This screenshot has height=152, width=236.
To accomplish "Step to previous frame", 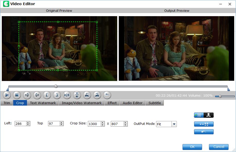I will coord(27,95).
